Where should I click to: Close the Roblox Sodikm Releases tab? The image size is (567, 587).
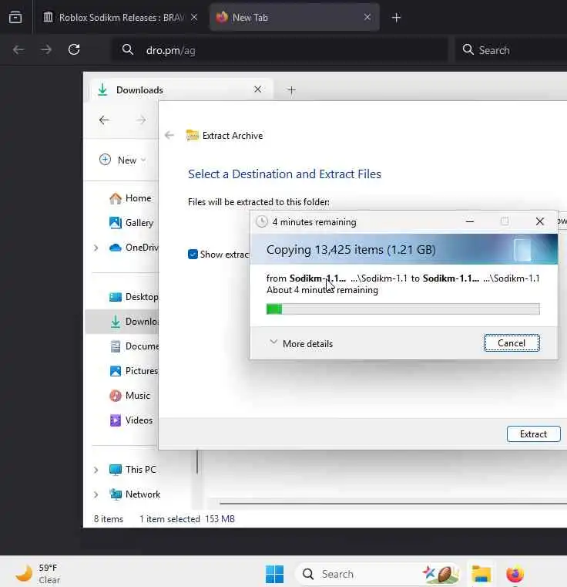coord(194,17)
